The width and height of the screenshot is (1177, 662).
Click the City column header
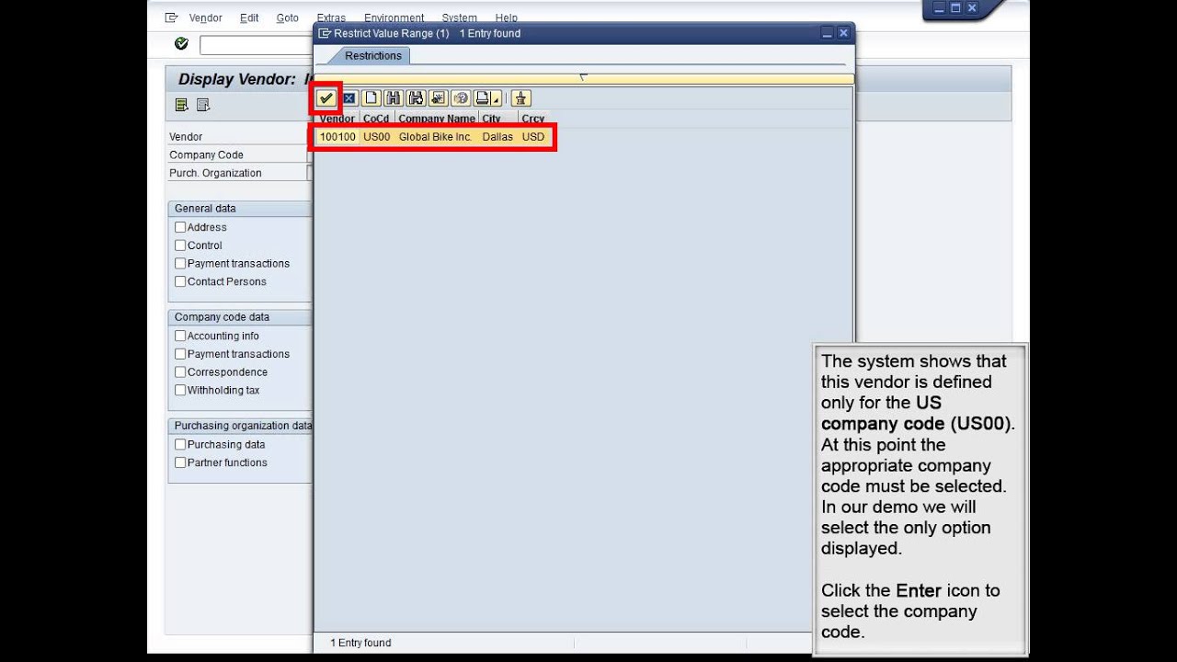coord(497,119)
